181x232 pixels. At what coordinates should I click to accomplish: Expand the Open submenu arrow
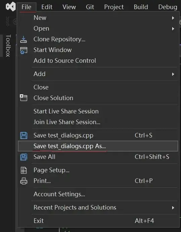(173, 28)
